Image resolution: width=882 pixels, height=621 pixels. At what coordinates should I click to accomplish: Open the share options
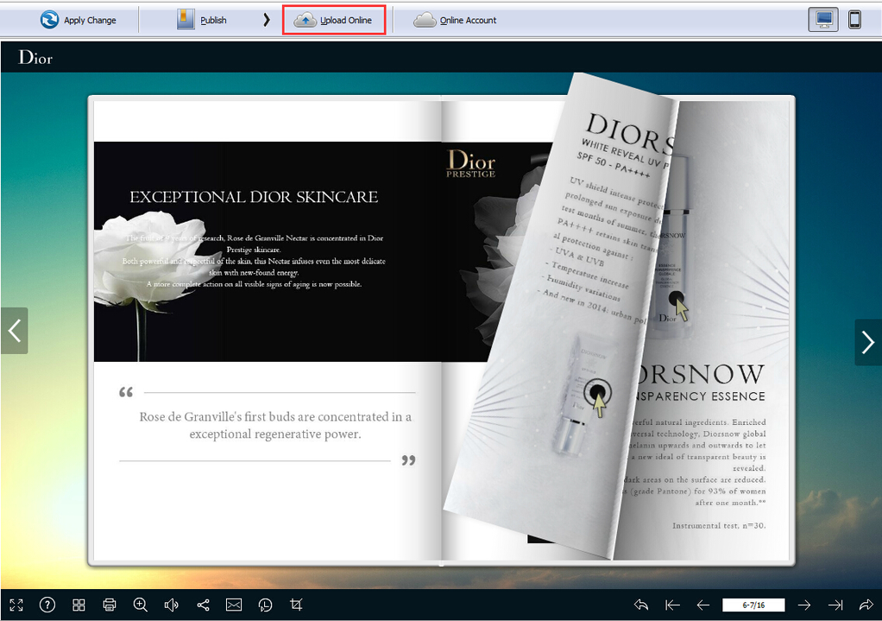pyautogui.click(x=203, y=605)
